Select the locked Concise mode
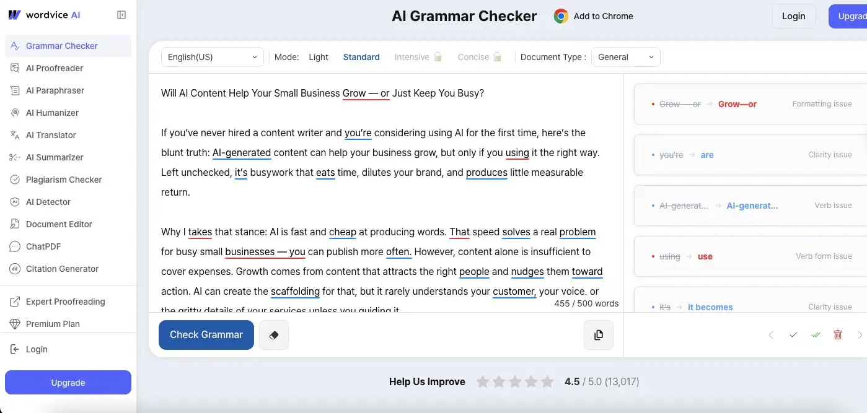The width and height of the screenshot is (867, 413). pos(473,57)
